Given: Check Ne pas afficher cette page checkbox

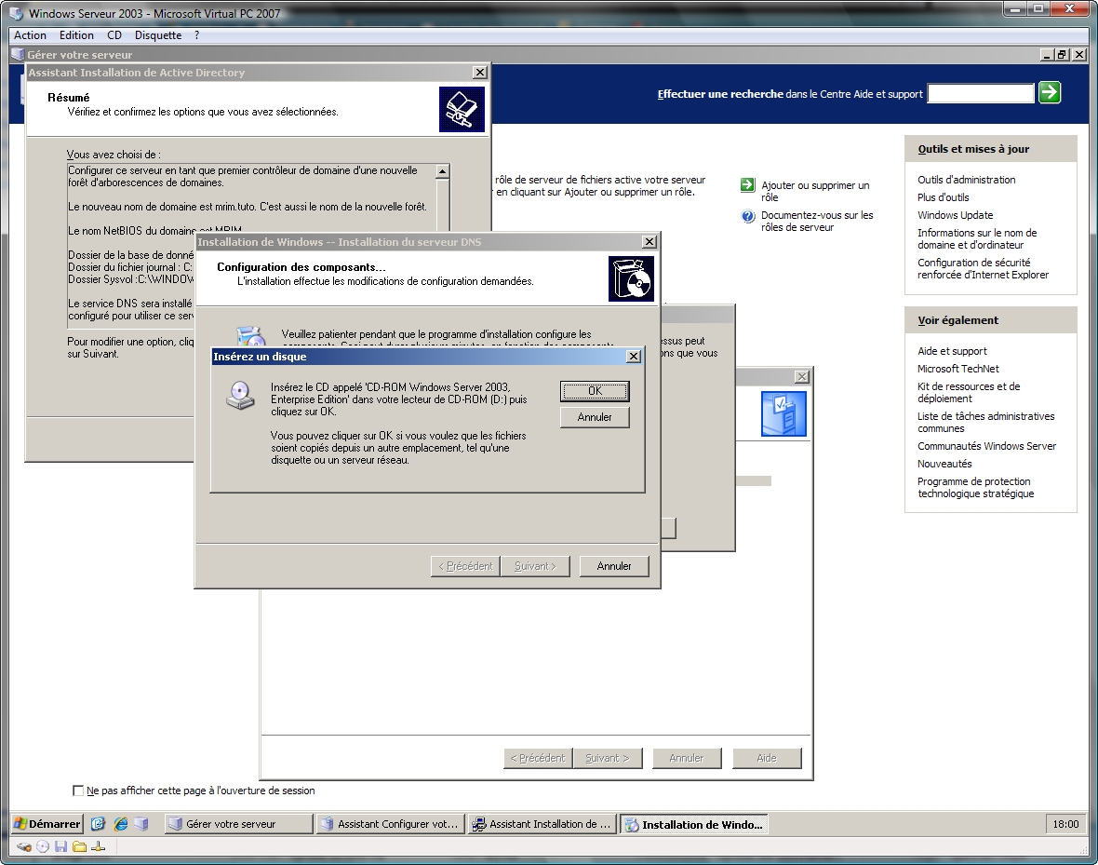Looking at the screenshot, I should [78, 791].
